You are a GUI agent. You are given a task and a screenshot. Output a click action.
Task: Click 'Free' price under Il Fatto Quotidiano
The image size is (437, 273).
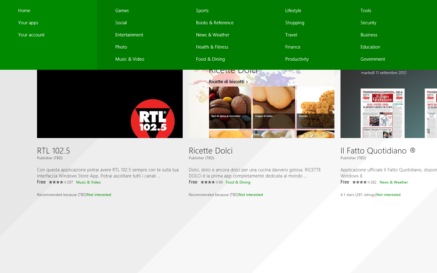345,182
